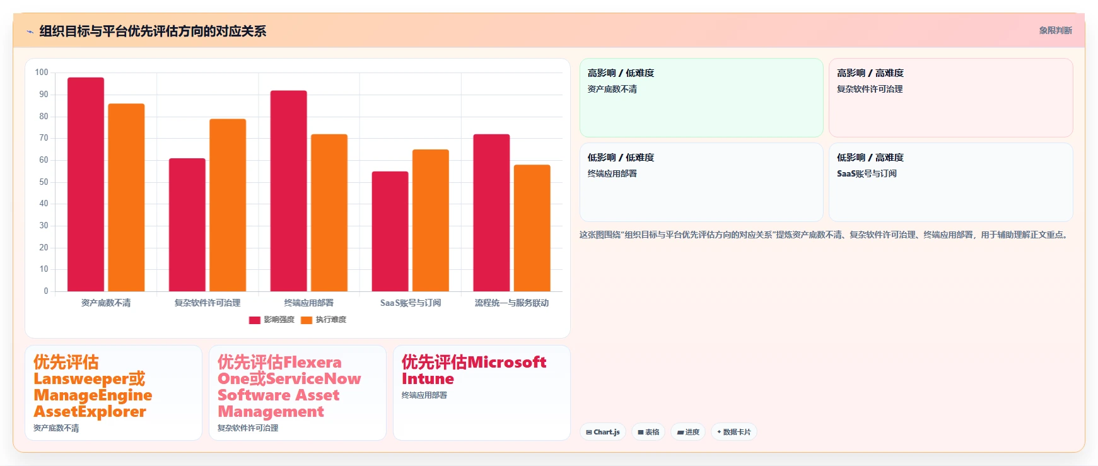Click the SaaS账号与订阅 x-axis label
The image size is (1098, 466).
pos(411,303)
